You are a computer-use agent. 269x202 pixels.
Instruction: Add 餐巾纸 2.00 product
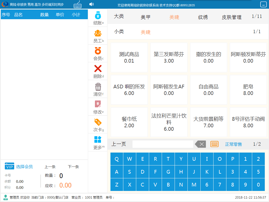tap(129, 122)
